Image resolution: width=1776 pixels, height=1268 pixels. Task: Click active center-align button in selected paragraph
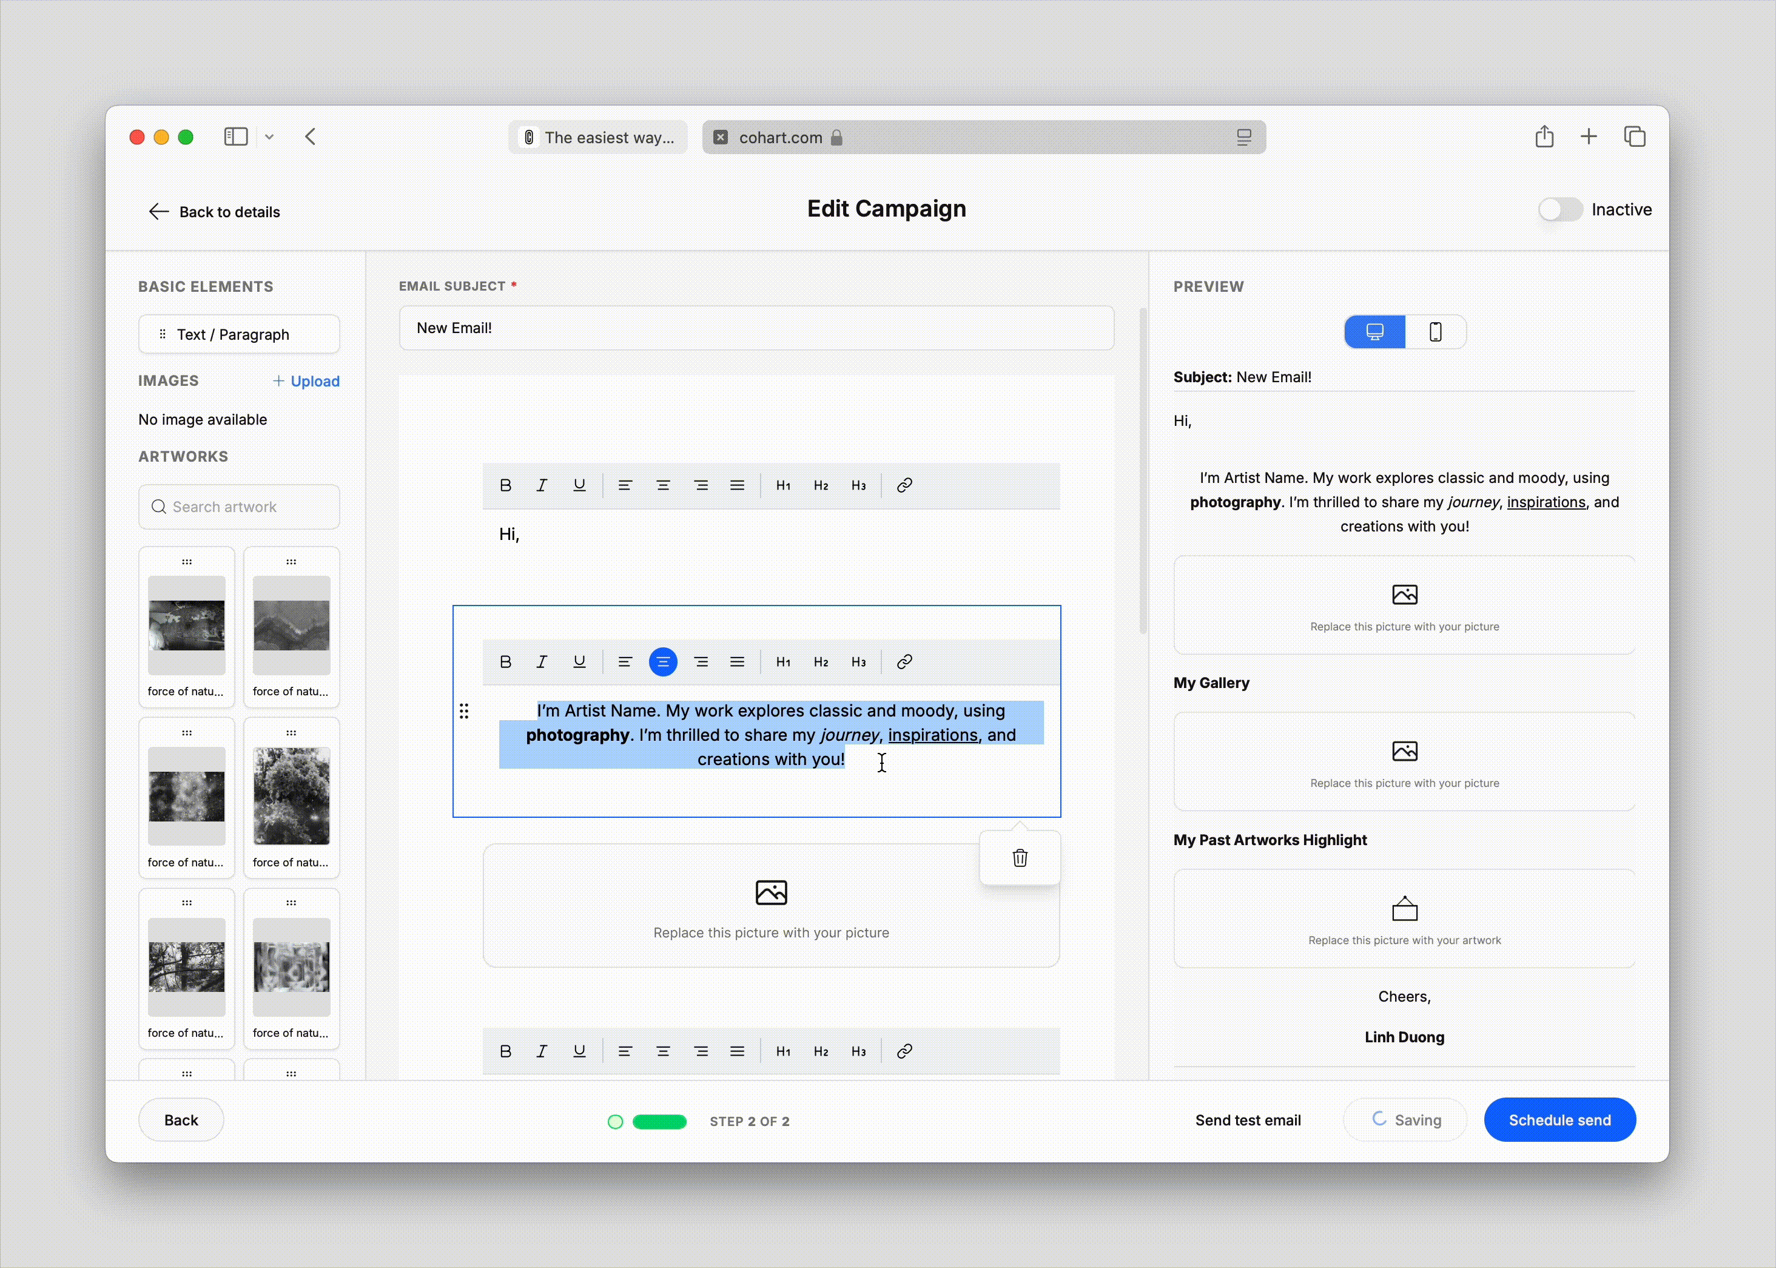(663, 662)
